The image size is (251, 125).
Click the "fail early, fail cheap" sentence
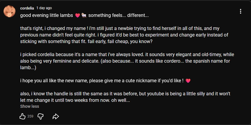[131, 42]
